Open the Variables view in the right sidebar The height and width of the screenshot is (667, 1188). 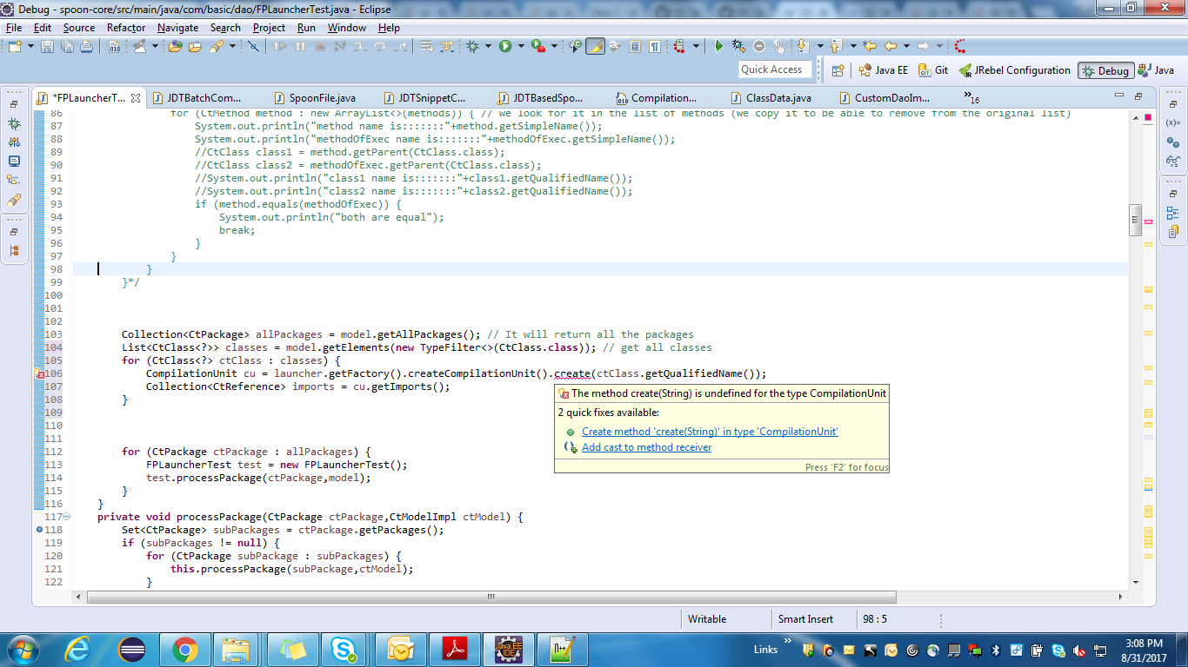[x=1173, y=123]
